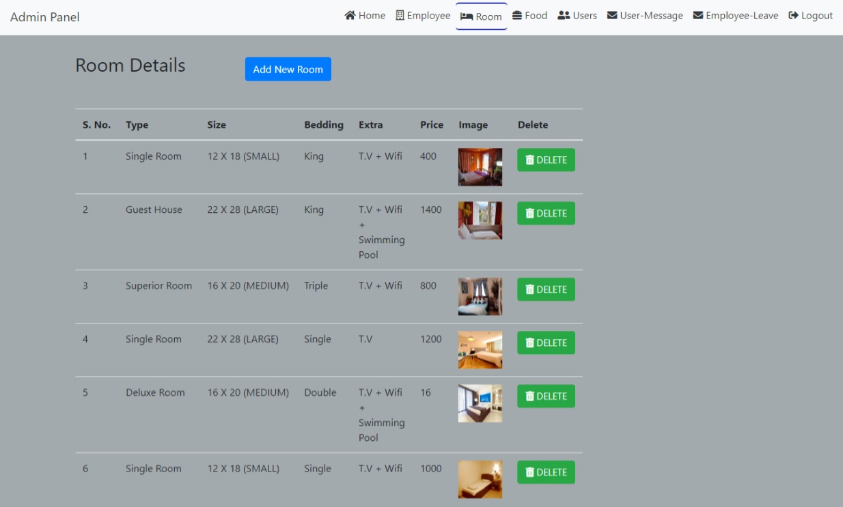This screenshot has height=507, width=843.
Task: Select the price 16 cell
Action: click(426, 392)
